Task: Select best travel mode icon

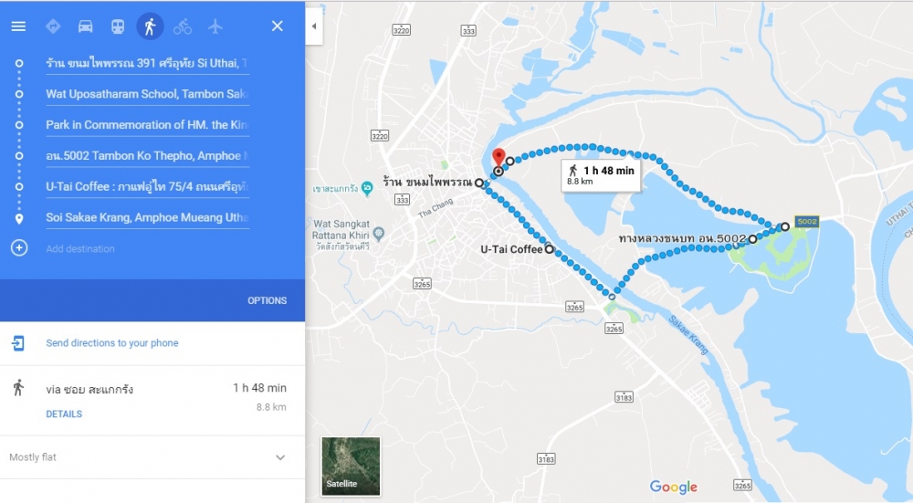Action: pyautogui.click(x=53, y=26)
